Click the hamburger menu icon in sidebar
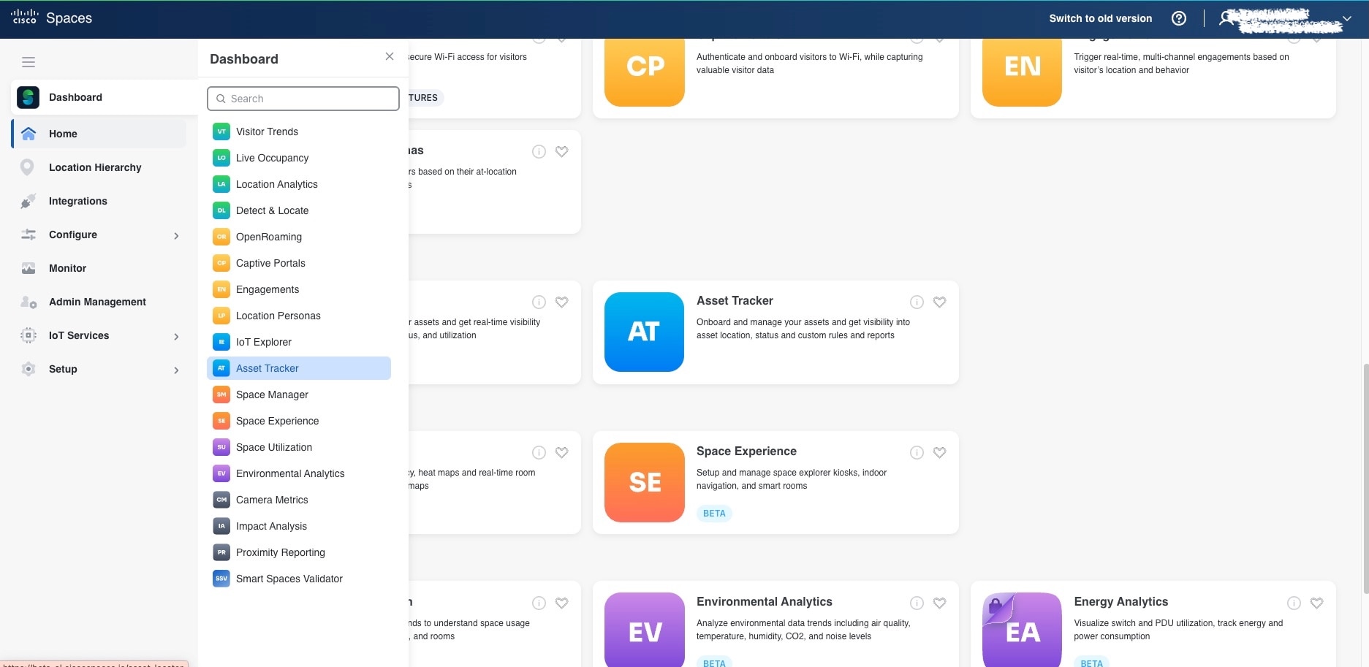The width and height of the screenshot is (1369, 667). coord(29,62)
